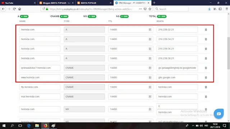Edit name field qrdnwavb4oc7.herinda.com.
230x129 pixels.
(40, 68)
